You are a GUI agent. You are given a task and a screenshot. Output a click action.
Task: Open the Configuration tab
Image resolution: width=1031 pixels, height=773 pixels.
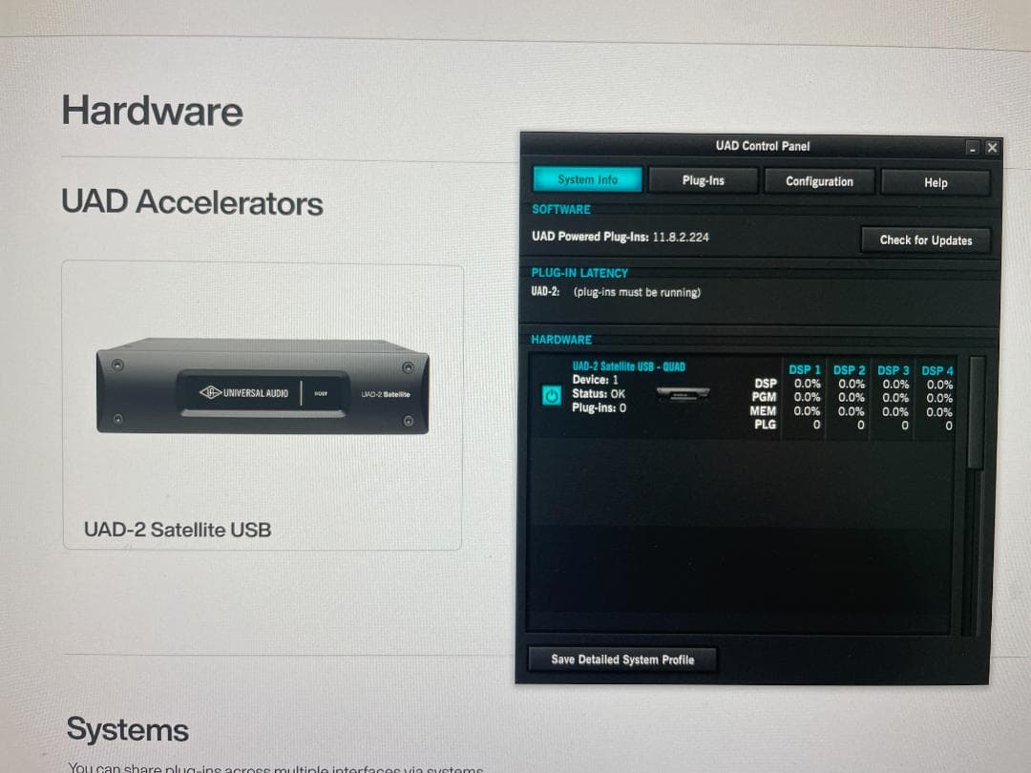point(819,181)
